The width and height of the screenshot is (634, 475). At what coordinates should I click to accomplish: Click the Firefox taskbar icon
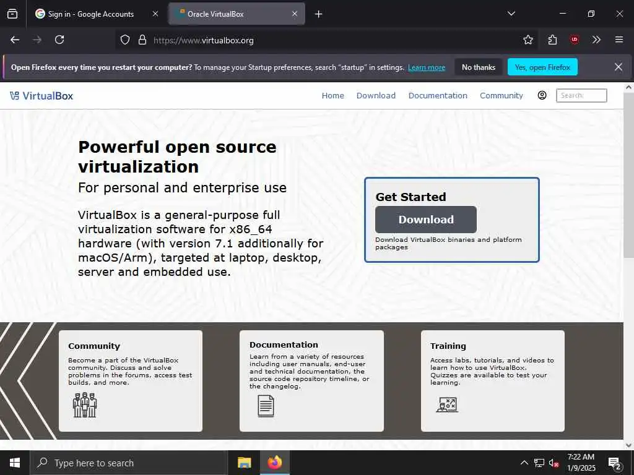point(274,463)
